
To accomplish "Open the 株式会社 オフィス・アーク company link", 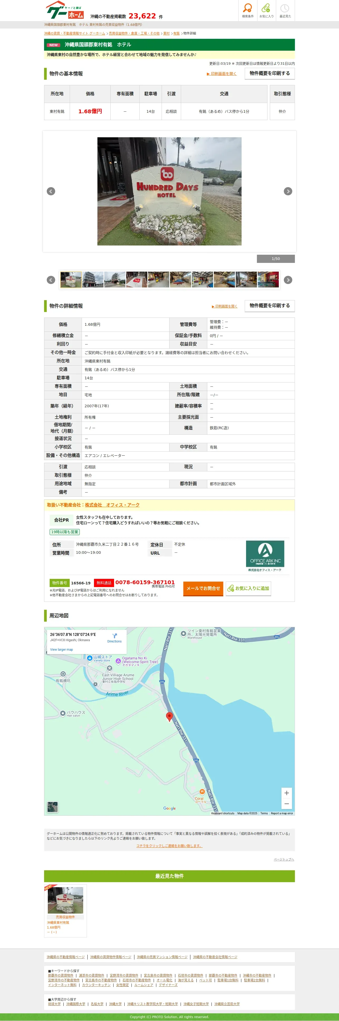I will pos(112,505).
